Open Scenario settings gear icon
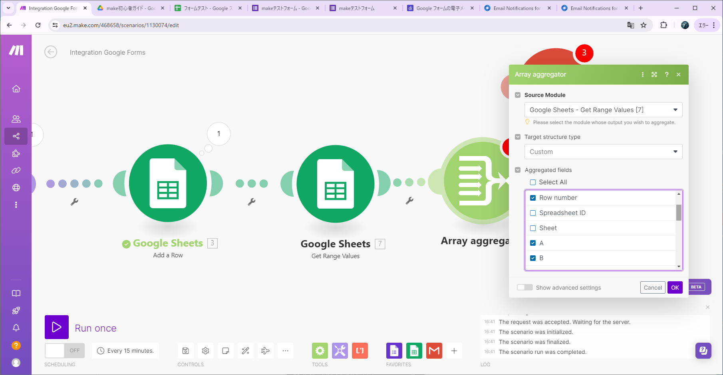 tap(205, 351)
